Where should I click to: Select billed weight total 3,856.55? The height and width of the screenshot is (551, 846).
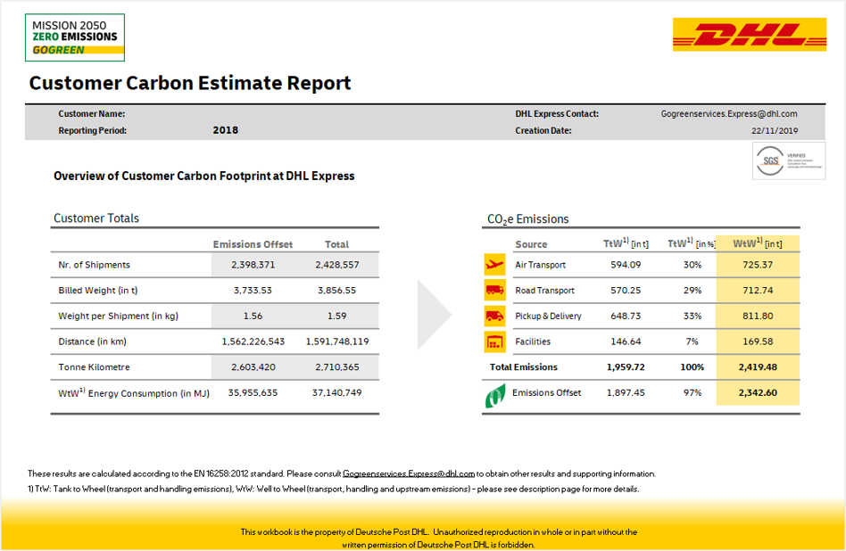tap(336, 290)
